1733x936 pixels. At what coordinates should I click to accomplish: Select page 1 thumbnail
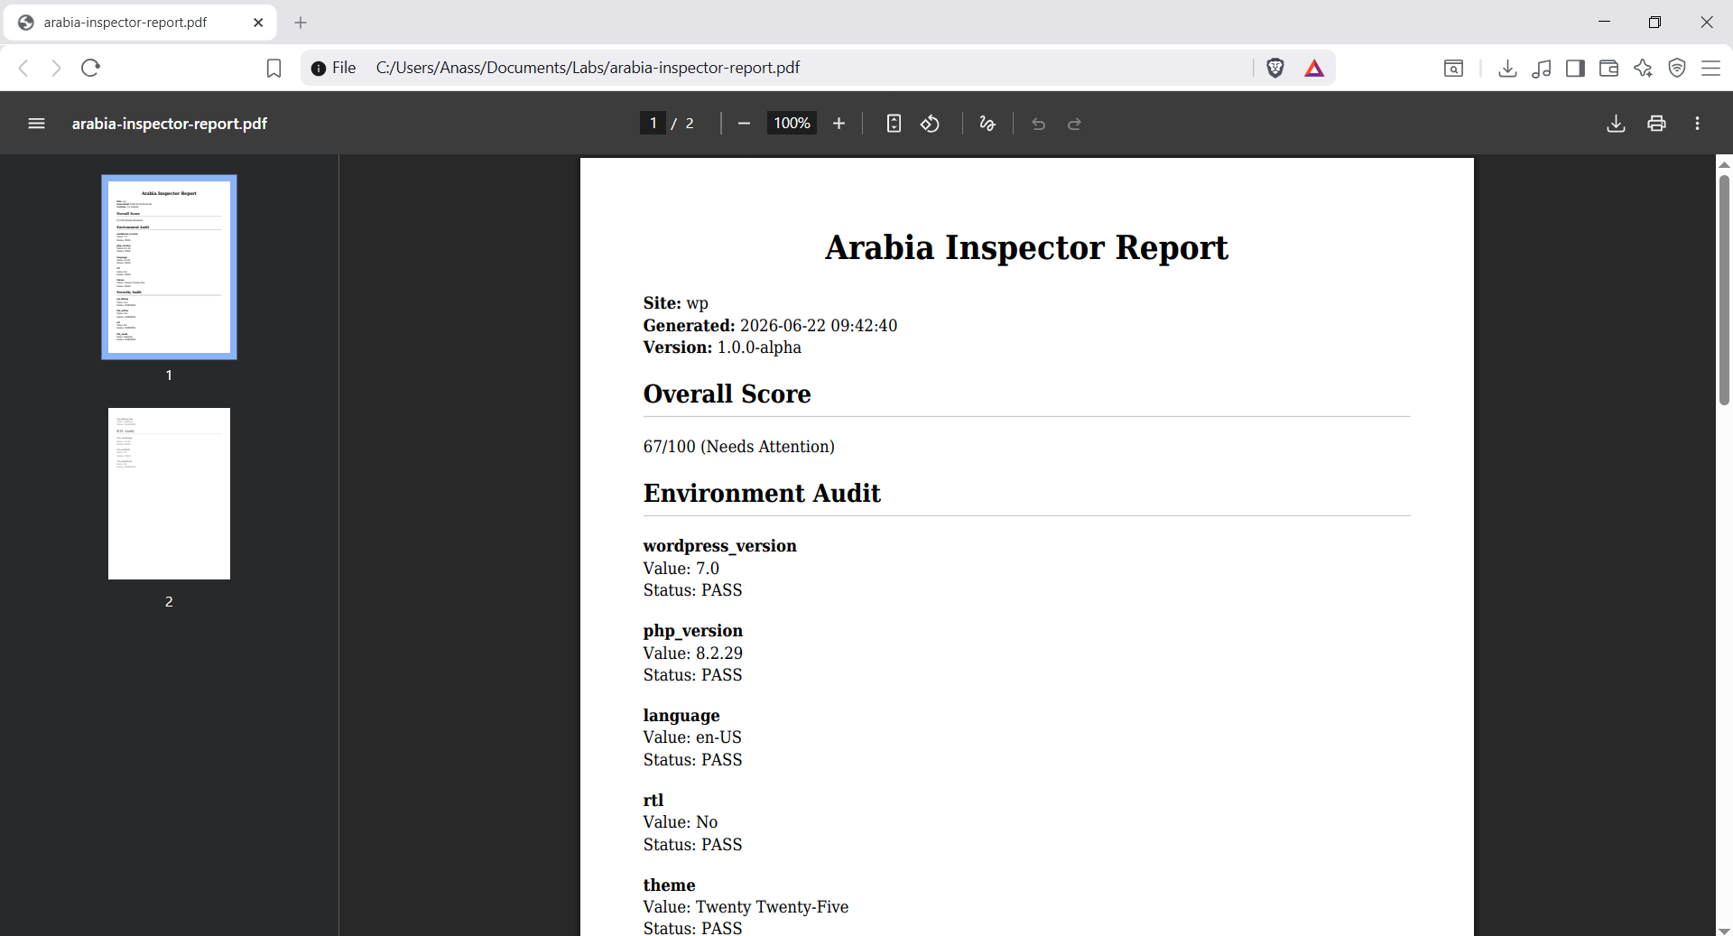(169, 267)
